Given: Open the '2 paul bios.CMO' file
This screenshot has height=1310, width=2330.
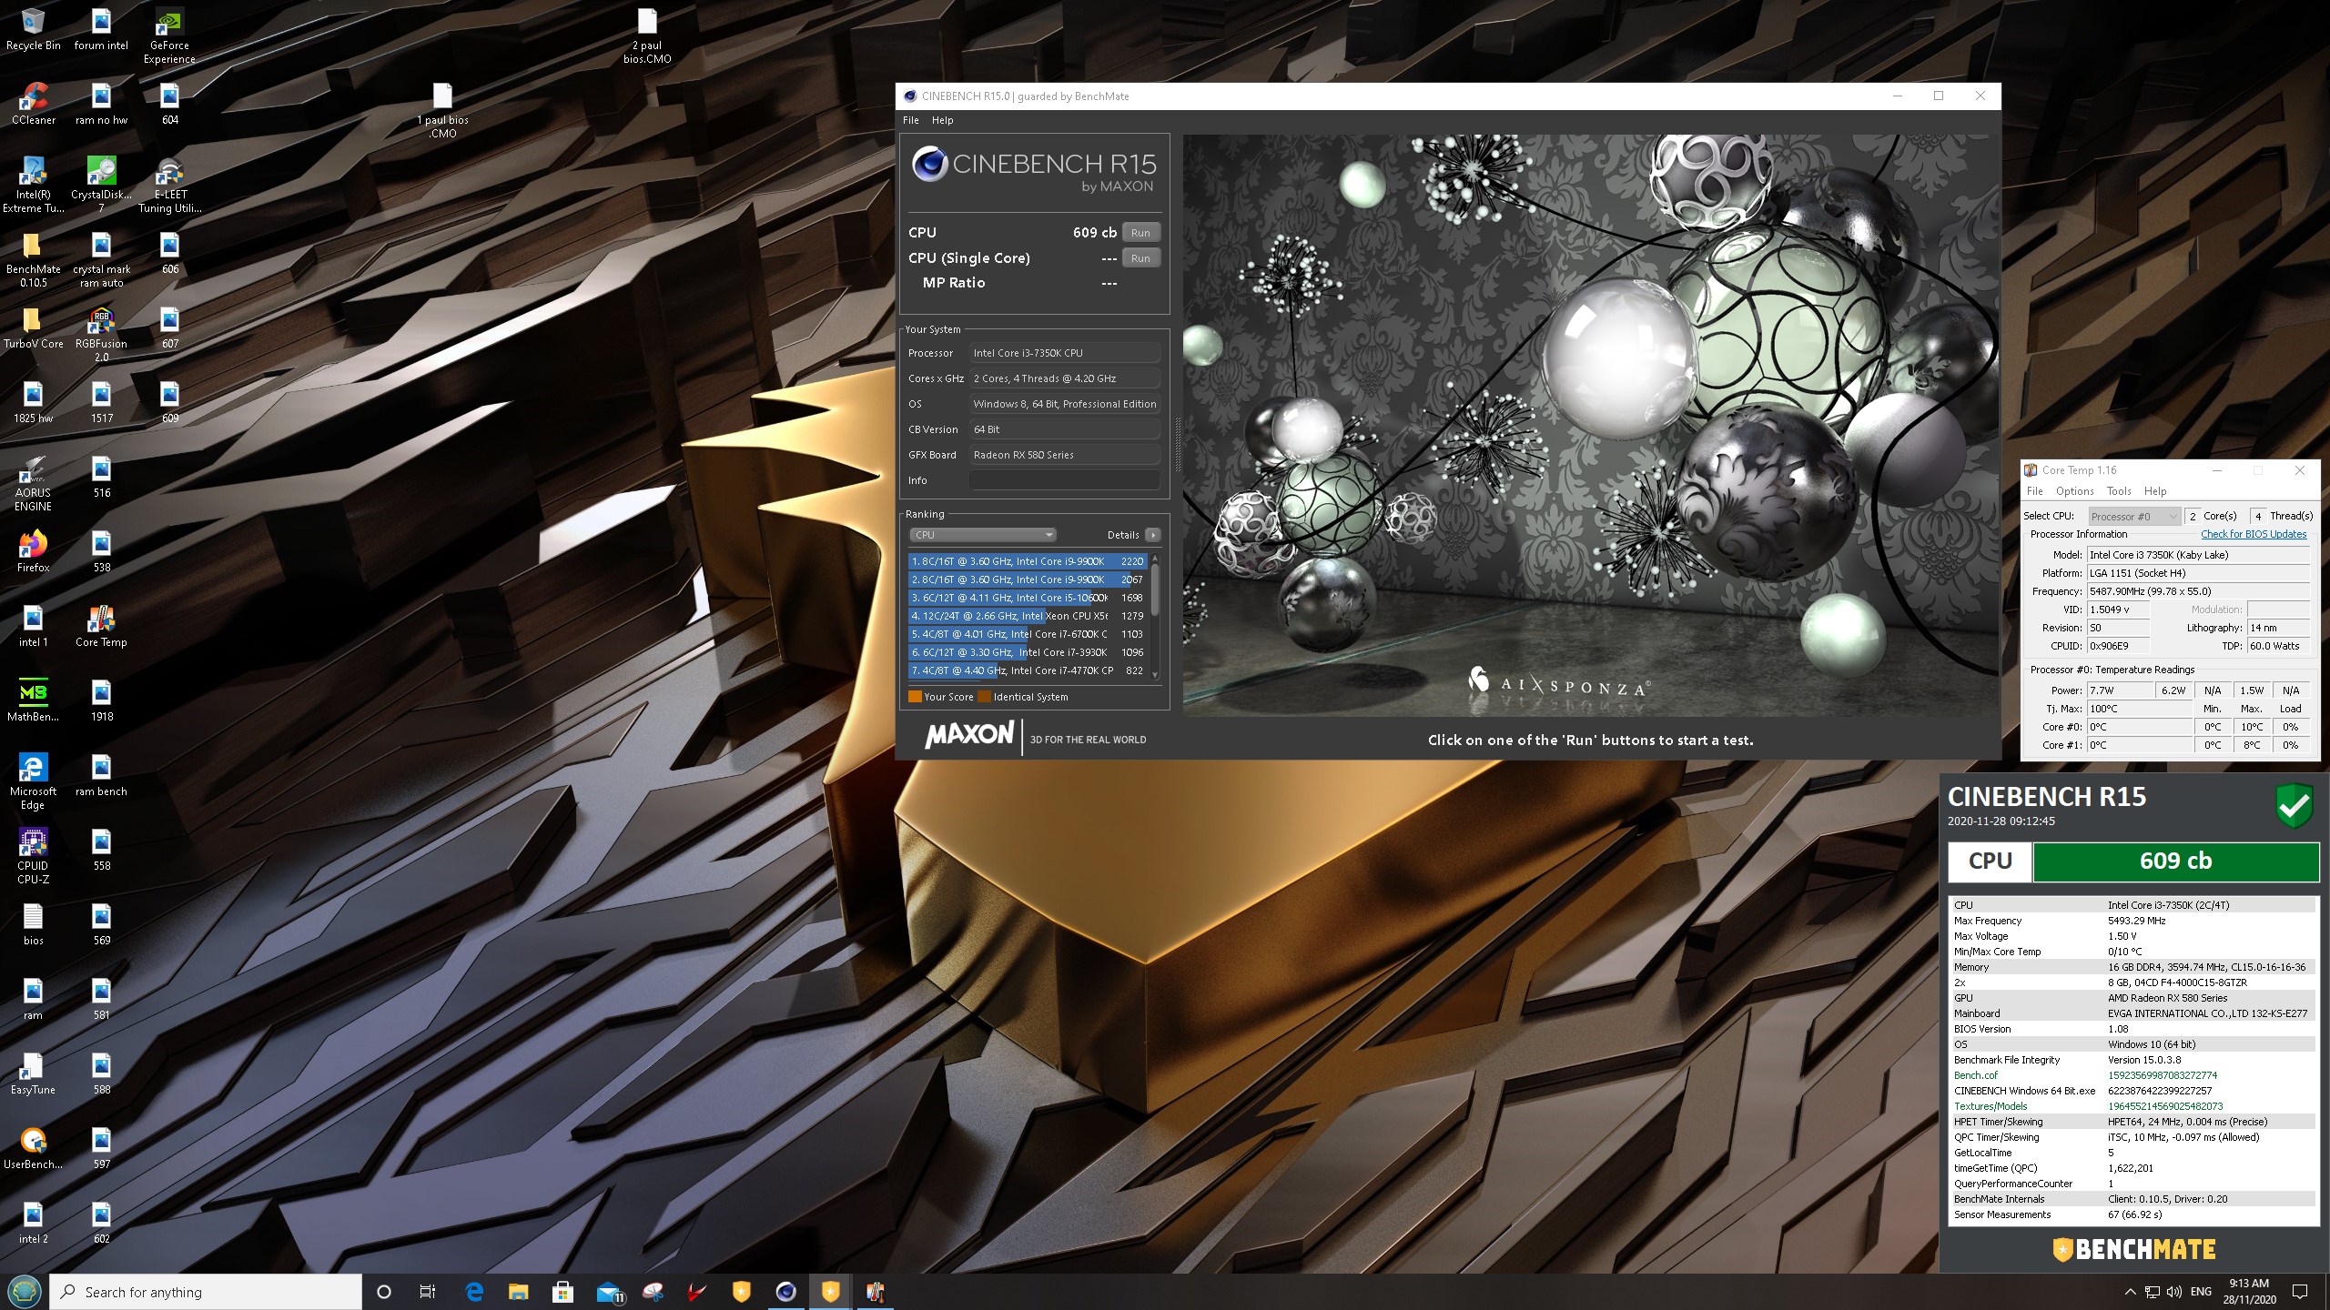Looking at the screenshot, I should 647,36.
